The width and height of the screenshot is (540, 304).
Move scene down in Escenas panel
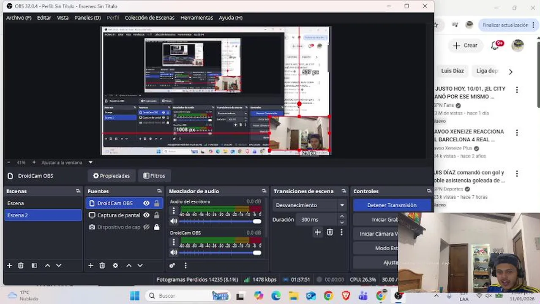[59, 266]
